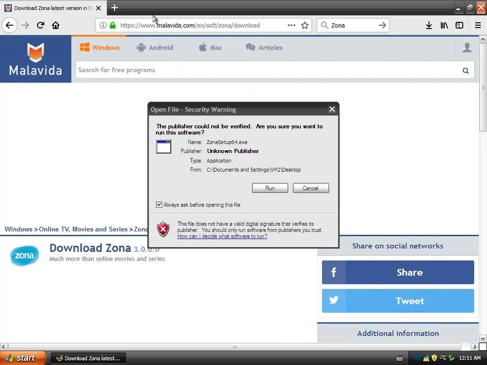The height and width of the screenshot is (365, 487).
Task: Bookmark this page with star icon
Action: tap(305, 25)
